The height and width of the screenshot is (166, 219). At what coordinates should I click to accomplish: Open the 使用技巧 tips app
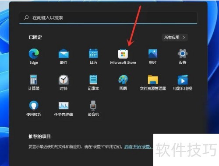pos(34,105)
